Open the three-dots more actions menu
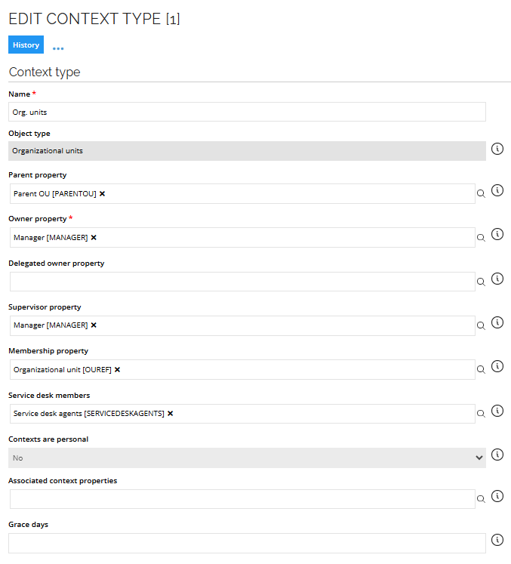 58,48
